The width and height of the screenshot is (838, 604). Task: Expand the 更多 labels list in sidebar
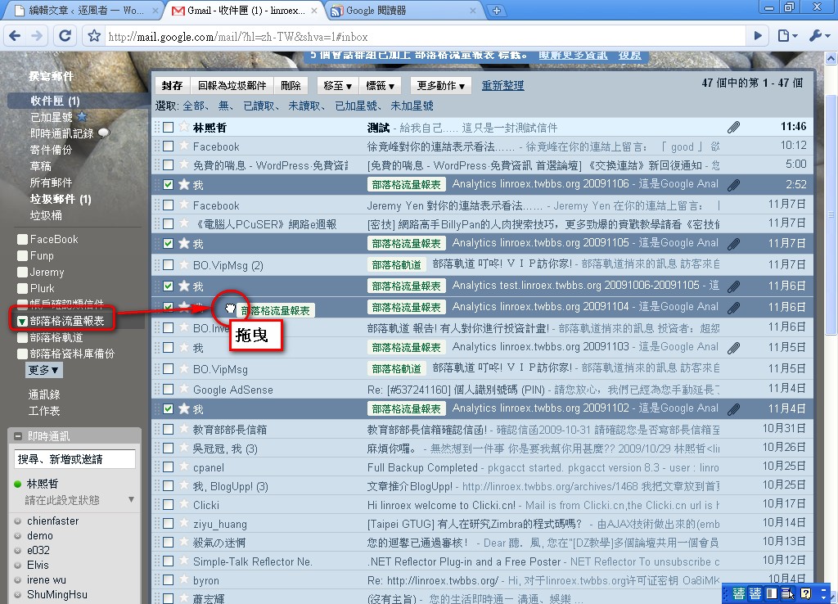(43, 370)
